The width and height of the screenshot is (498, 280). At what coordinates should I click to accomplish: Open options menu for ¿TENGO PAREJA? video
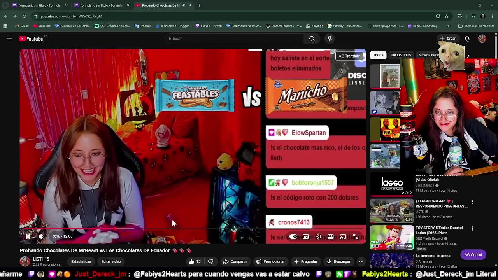tap(472, 202)
